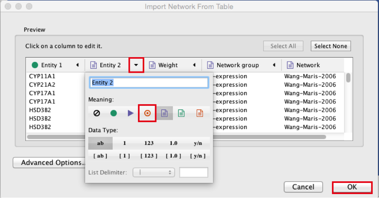Set meaning to Not Imported icon
Image resolution: width=379 pixels, height=198 pixels.
(97, 113)
